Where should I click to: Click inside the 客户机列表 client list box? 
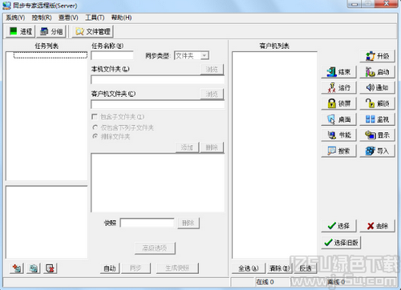pyautogui.click(x=274, y=155)
